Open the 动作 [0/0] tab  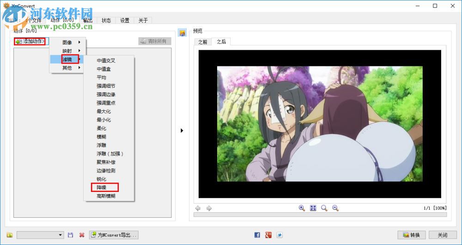[62, 20]
